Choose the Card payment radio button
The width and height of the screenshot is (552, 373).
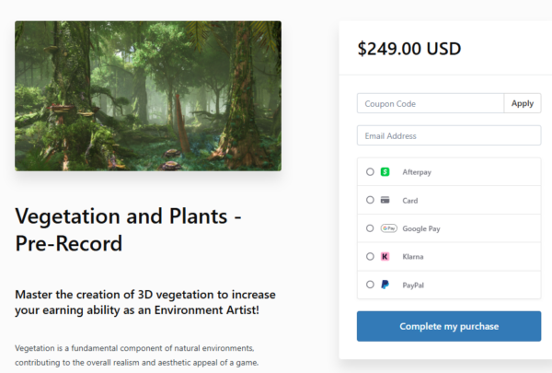pyautogui.click(x=370, y=200)
